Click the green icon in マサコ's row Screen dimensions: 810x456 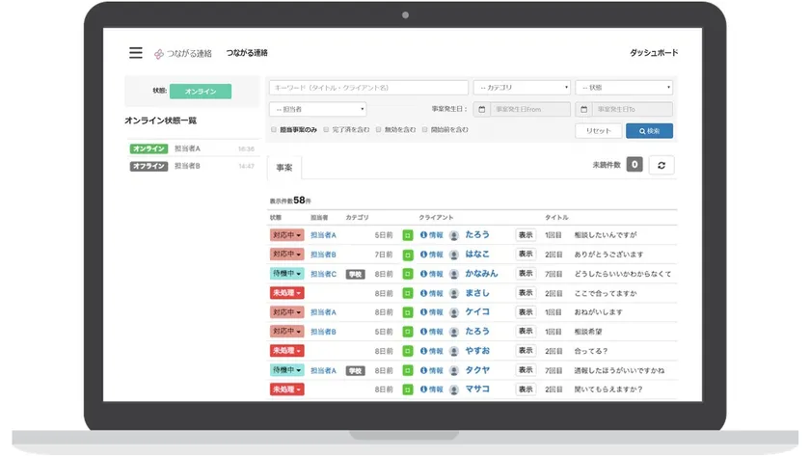(408, 389)
